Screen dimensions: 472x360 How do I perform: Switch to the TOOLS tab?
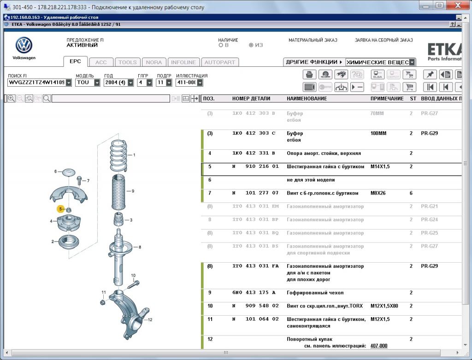point(127,62)
